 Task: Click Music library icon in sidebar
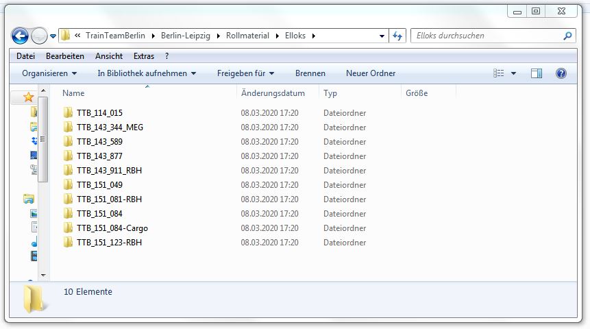34,243
